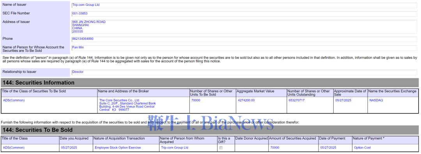Select the SEC File Number field
Viewport: 421px width, 154px height.
[244, 14]
